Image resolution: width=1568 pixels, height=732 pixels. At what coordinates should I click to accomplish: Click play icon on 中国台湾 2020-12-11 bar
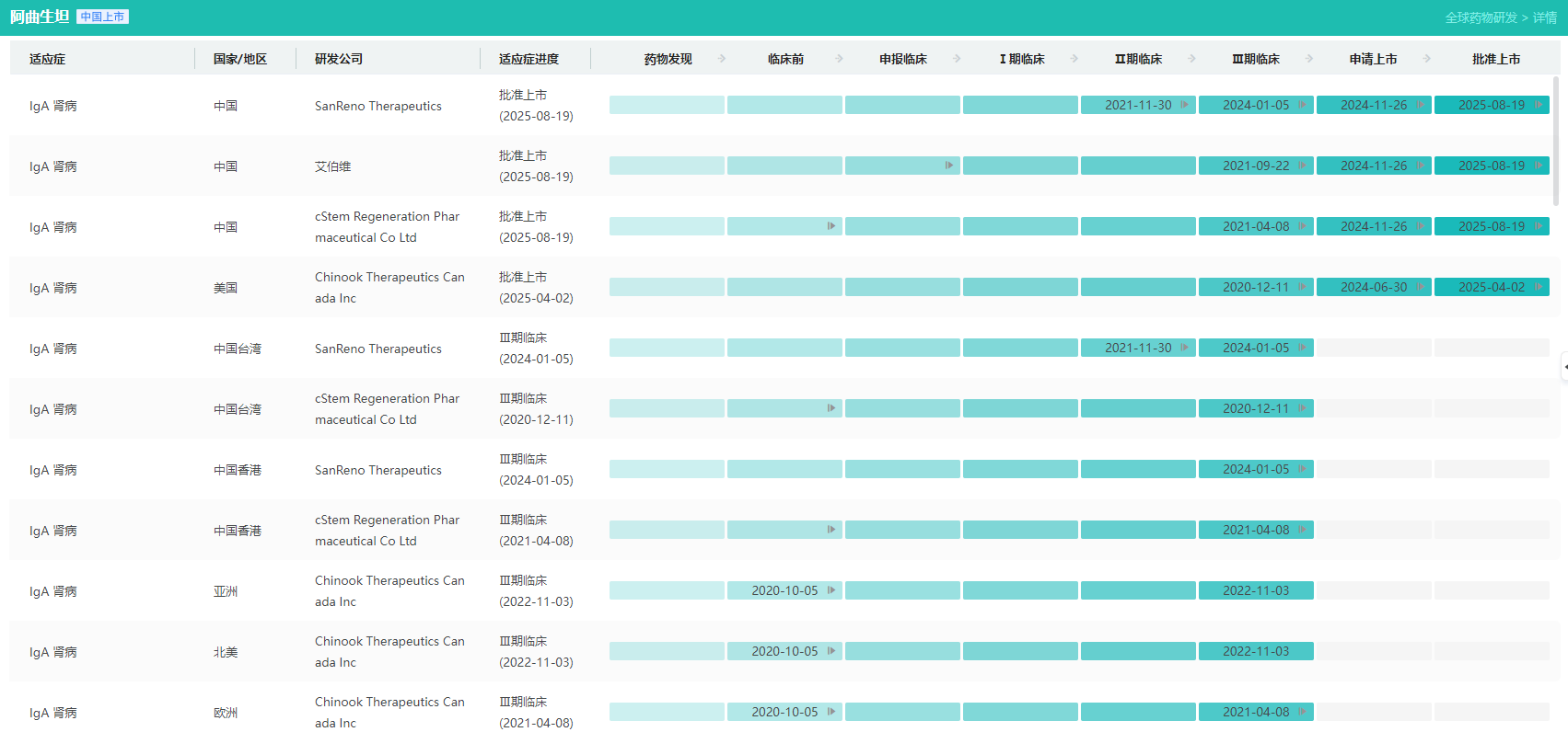coord(1302,408)
